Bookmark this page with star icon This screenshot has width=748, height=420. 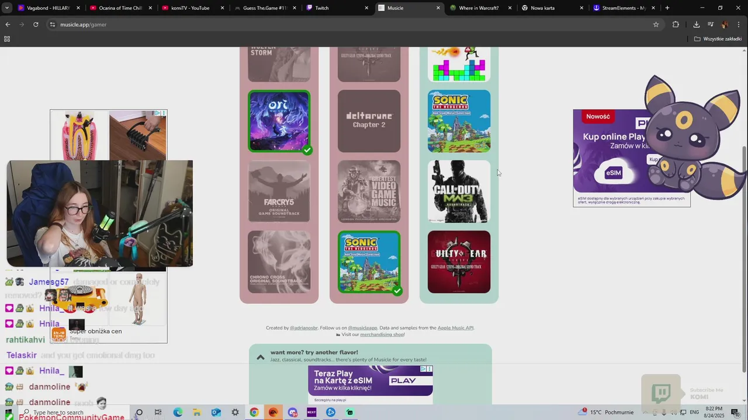[x=656, y=24]
